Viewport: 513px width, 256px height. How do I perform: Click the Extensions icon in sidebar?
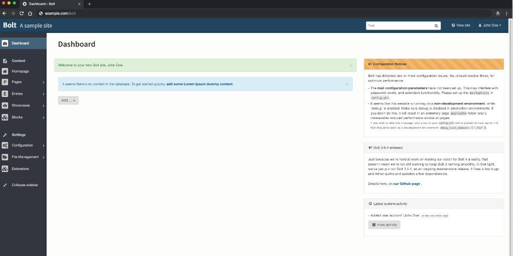coord(5,169)
